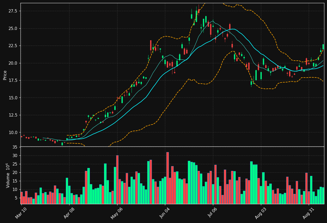Click the 25 volume axis label
The height and width of the screenshot is (223, 327).
click(x=15, y=164)
